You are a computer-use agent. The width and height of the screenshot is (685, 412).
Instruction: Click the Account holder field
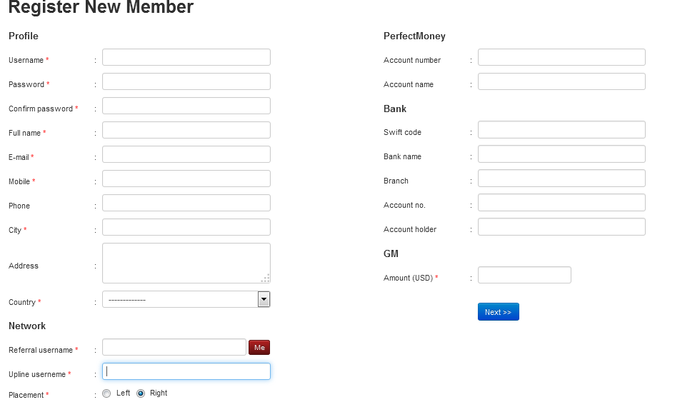[x=561, y=226]
